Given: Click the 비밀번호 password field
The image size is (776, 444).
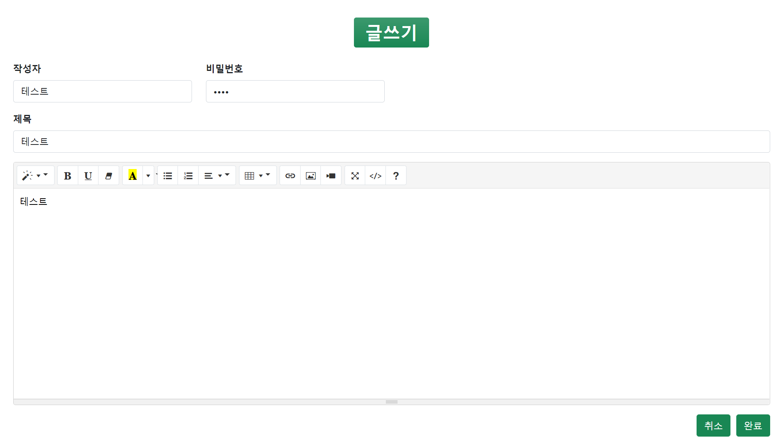Looking at the screenshot, I should 295,92.
